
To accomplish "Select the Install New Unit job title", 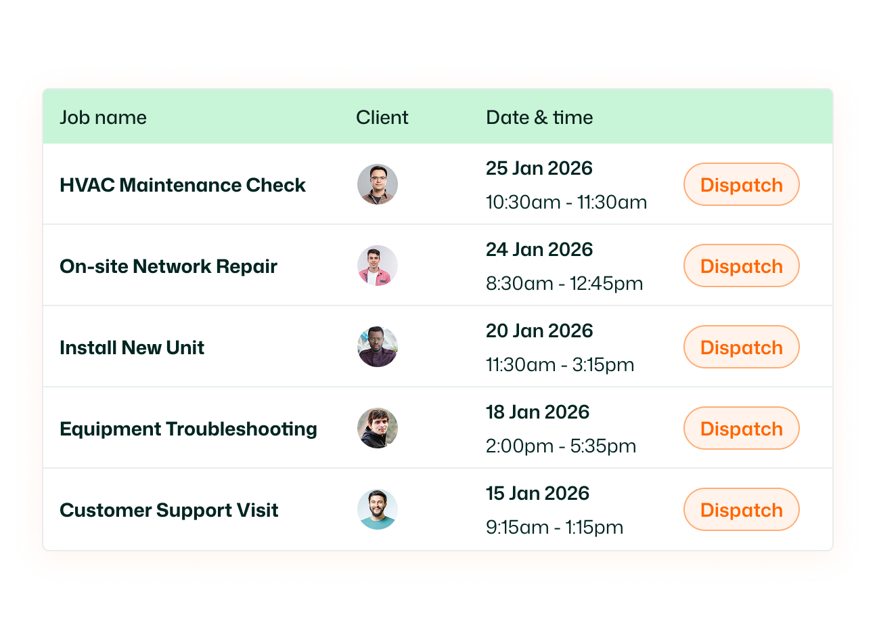I will tap(132, 347).
